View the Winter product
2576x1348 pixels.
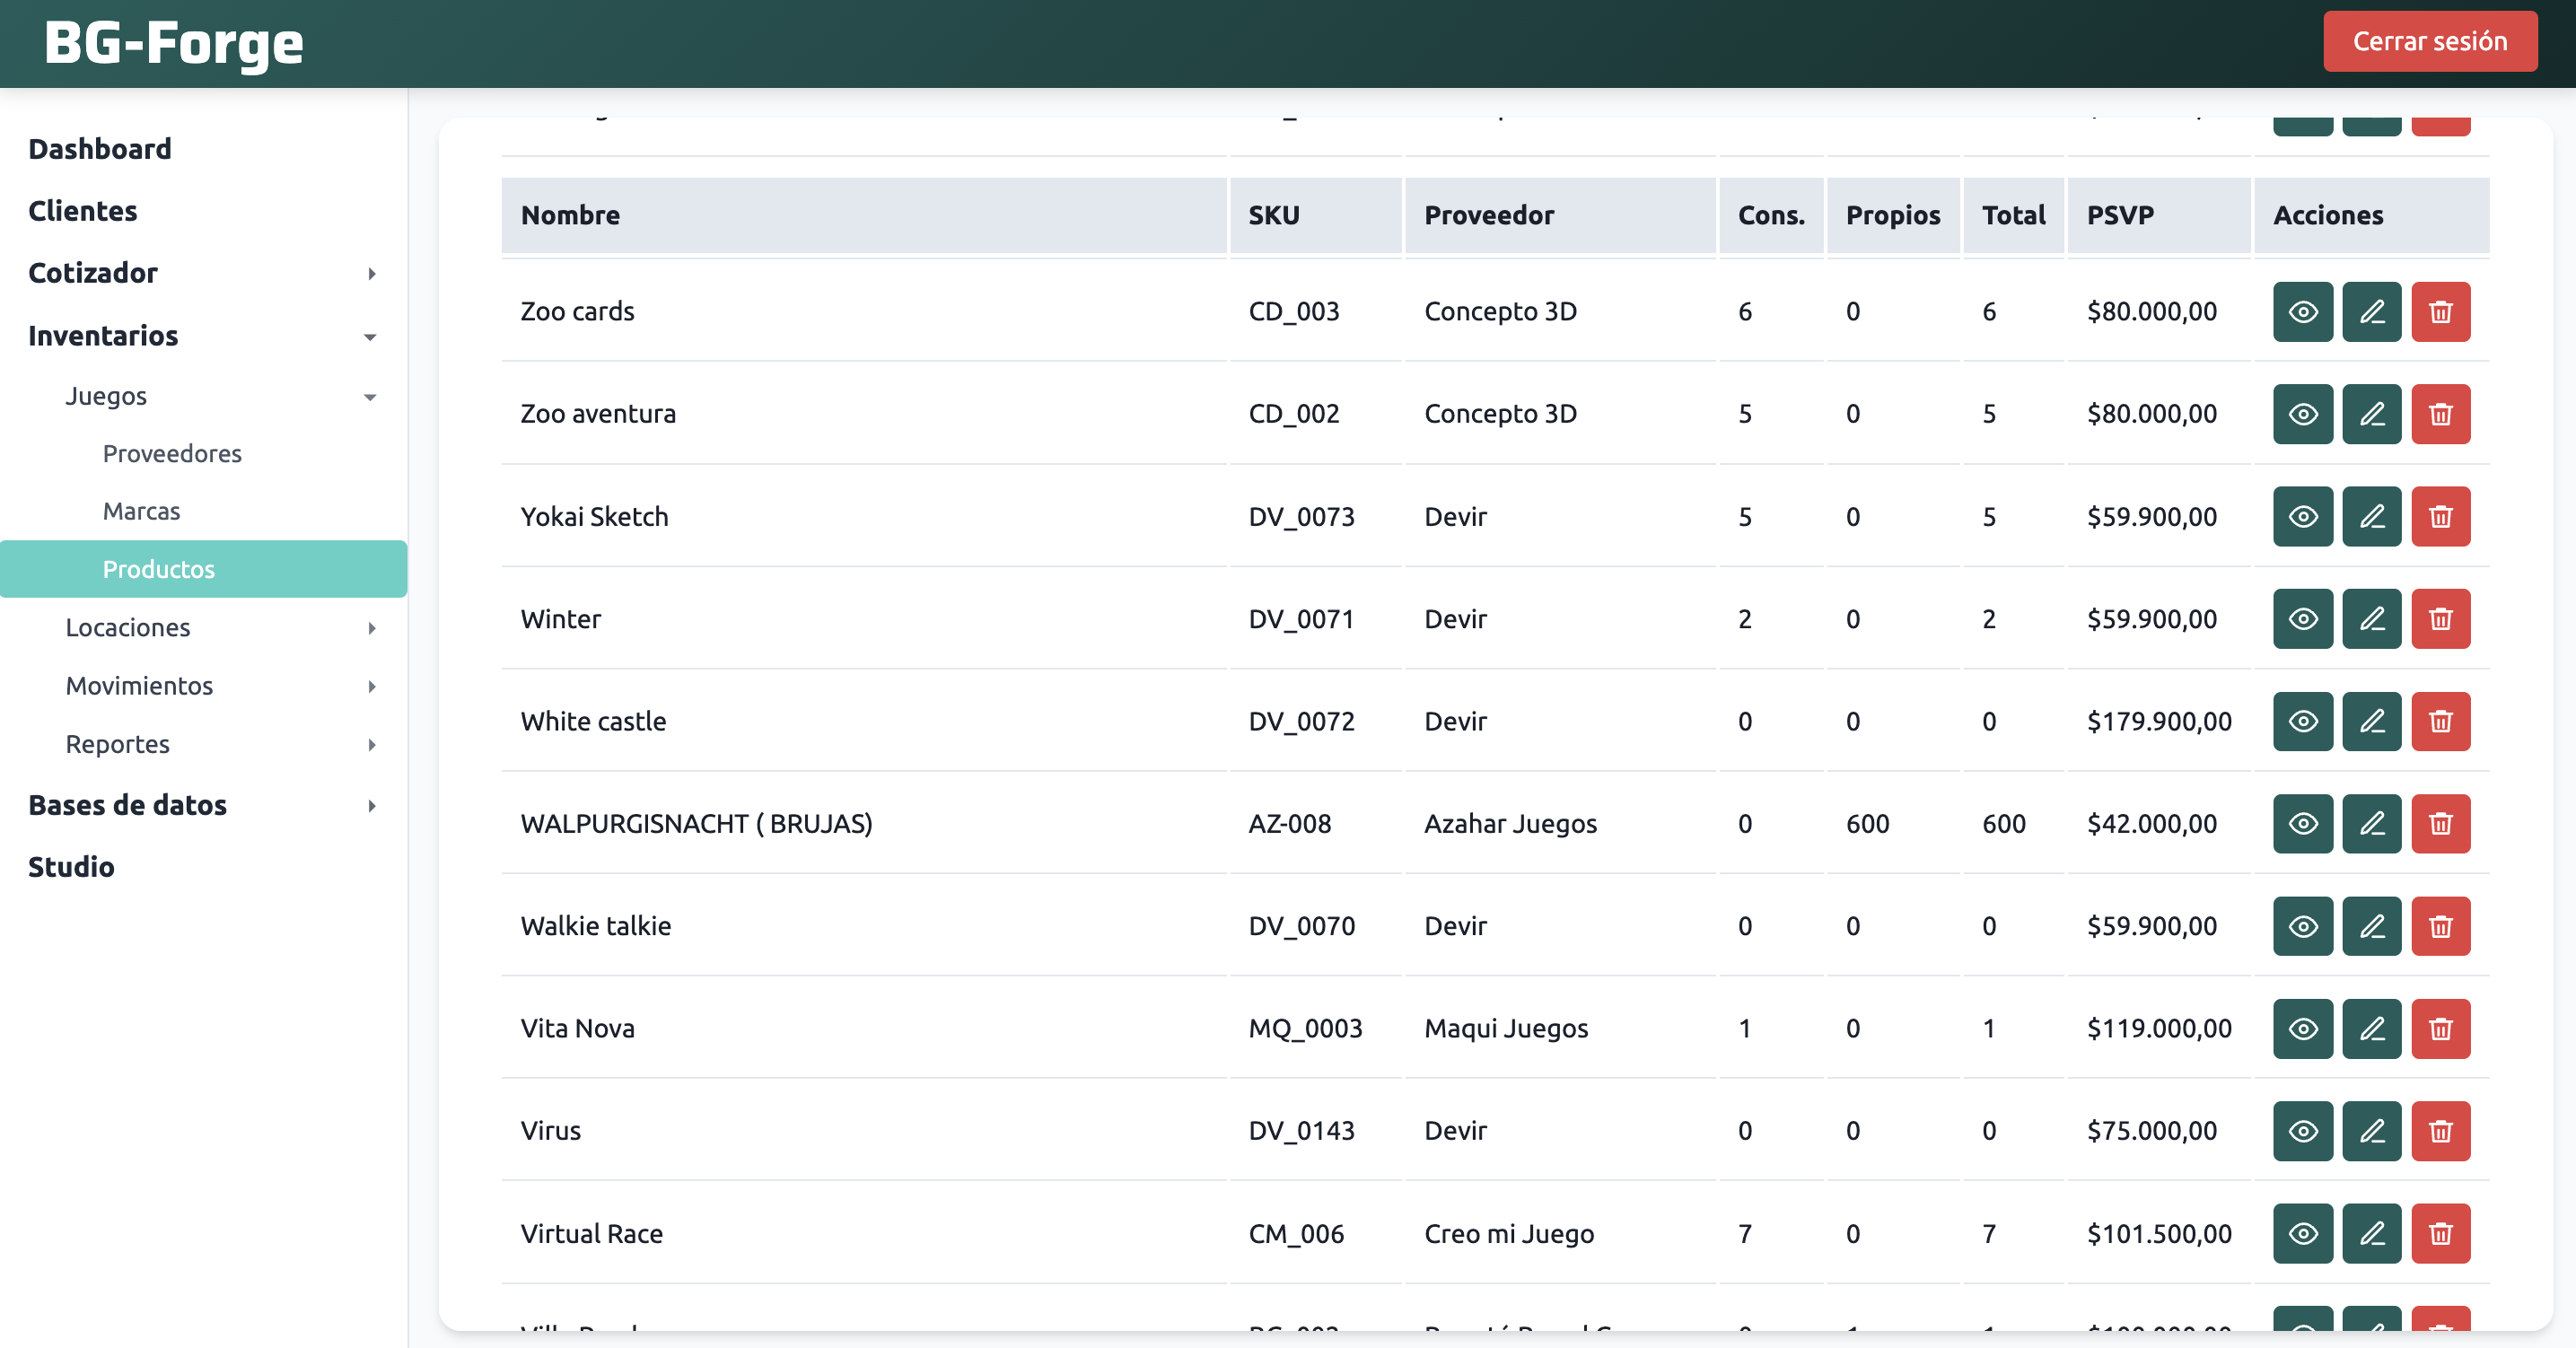pos(2303,619)
